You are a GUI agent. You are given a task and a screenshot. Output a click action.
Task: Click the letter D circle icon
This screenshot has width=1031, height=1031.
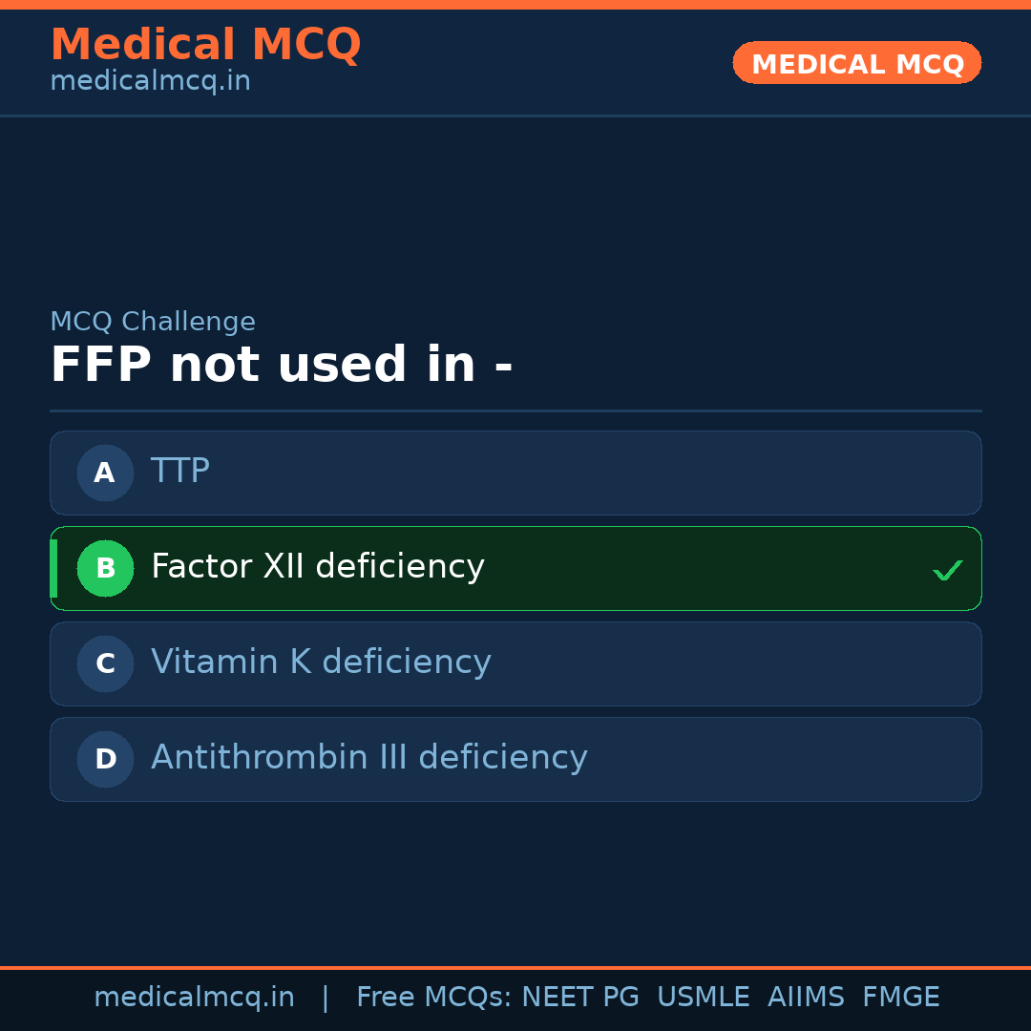[x=105, y=759]
